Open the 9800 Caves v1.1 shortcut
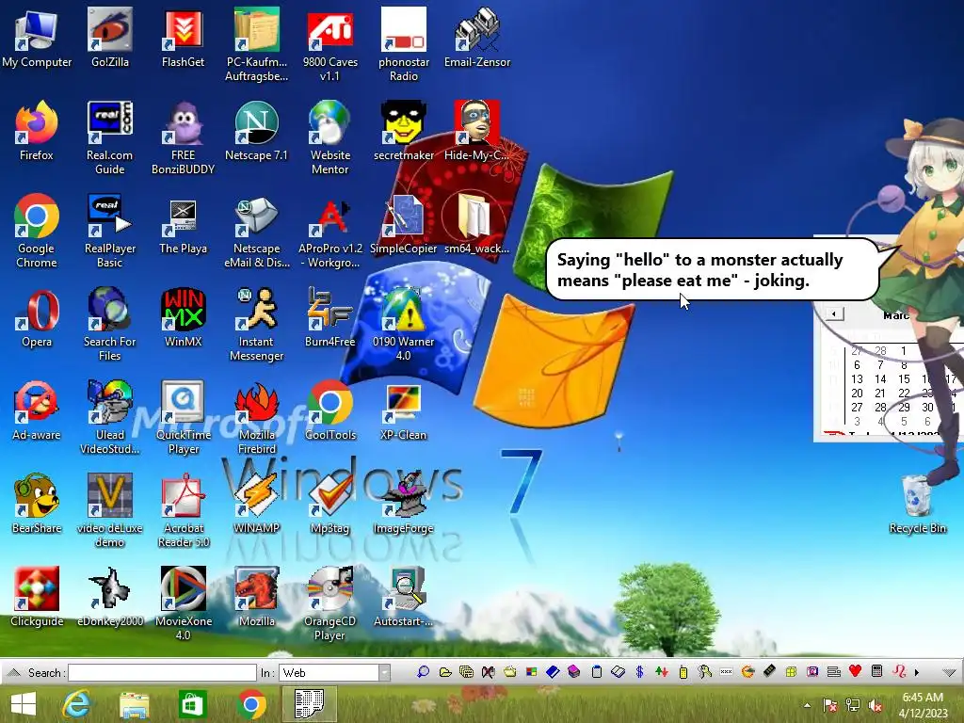964x723 pixels. coord(329,45)
